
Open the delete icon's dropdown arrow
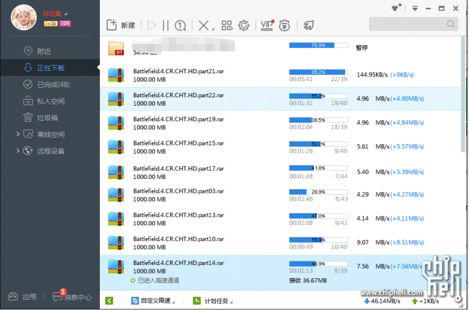pos(213,29)
